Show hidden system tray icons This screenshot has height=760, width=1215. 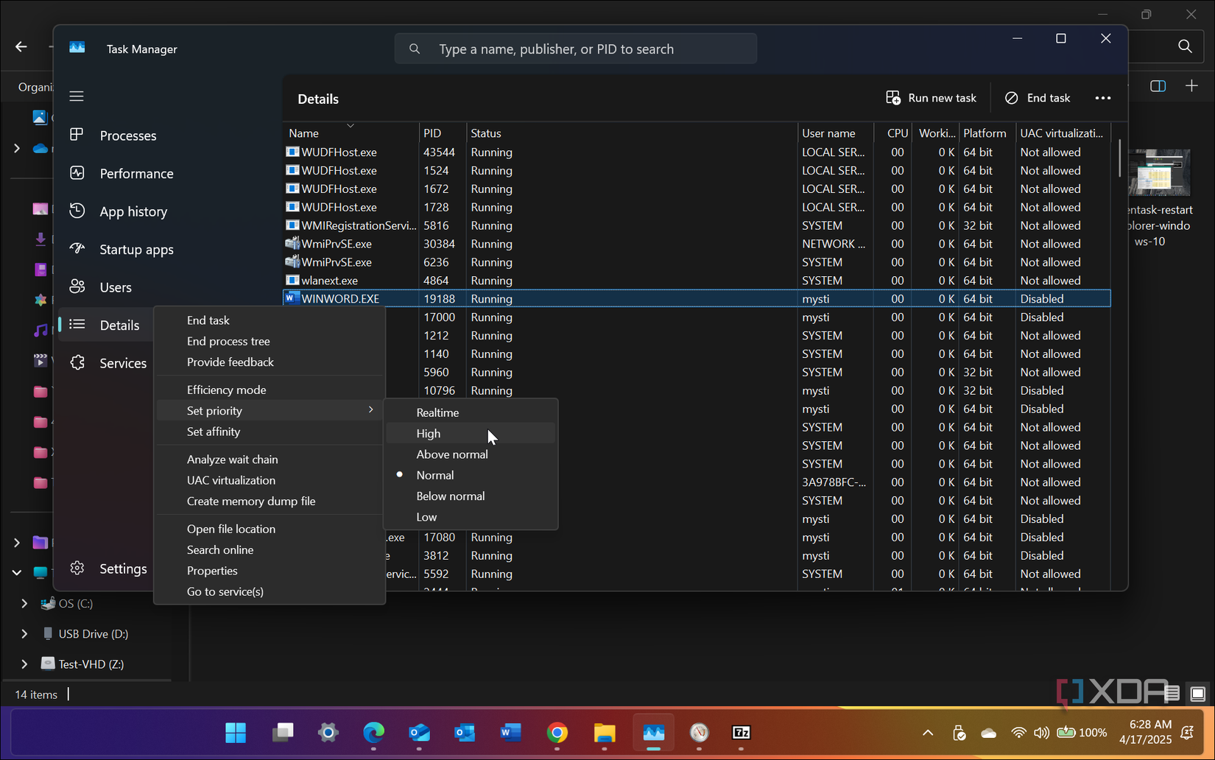(x=928, y=733)
